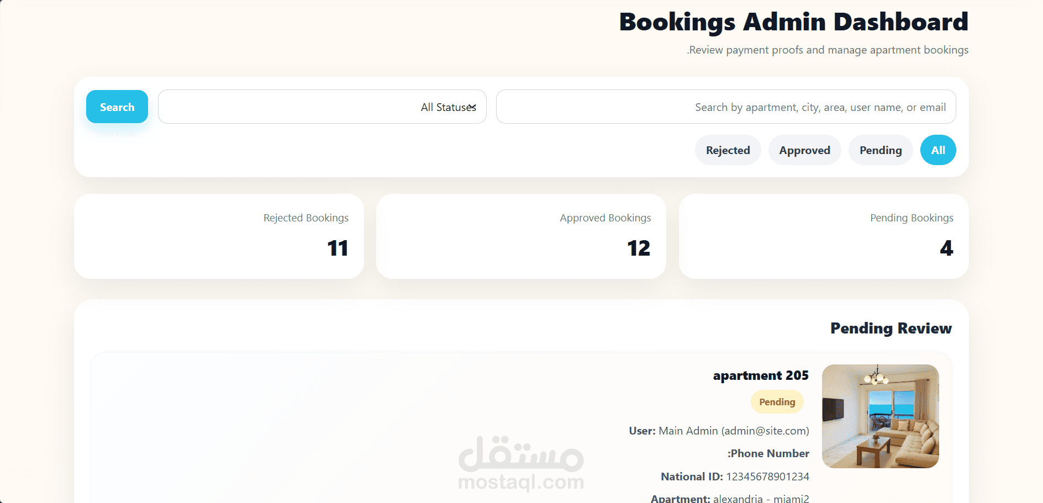
Task: Select the Rejected filter pill
Action: (728, 150)
